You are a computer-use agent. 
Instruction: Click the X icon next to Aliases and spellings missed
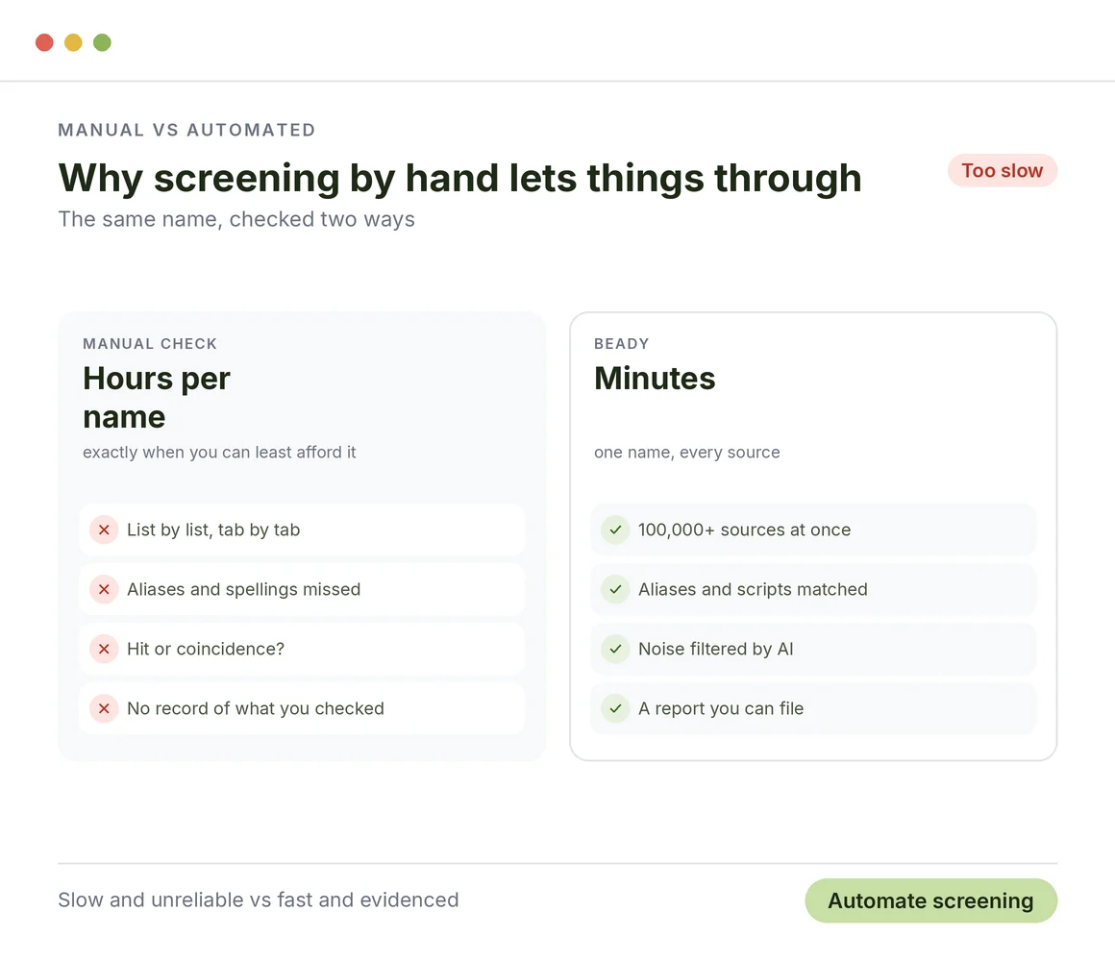104,589
